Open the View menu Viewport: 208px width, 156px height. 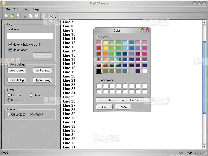coord(26,9)
